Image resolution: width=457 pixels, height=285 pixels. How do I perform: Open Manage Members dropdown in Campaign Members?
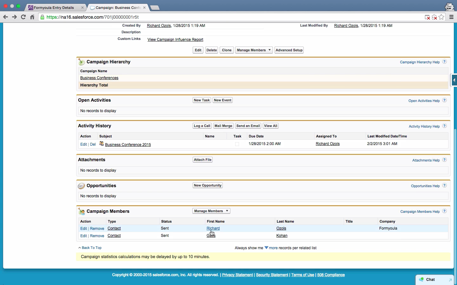(211, 211)
